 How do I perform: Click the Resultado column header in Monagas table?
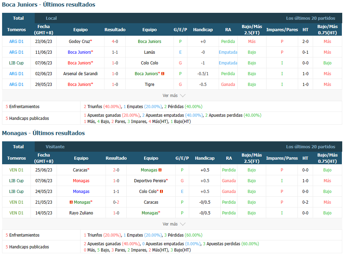click(116, 158)
